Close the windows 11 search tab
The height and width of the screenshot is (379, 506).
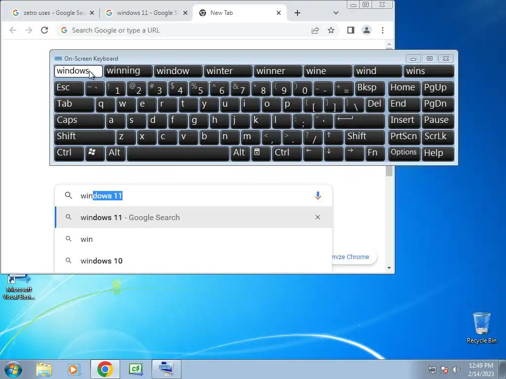185,13
